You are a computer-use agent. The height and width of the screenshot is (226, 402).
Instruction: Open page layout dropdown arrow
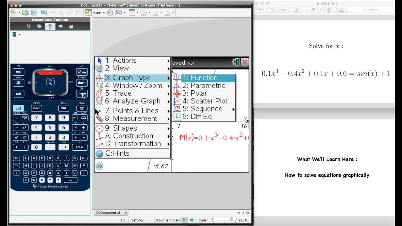tap(138, 13)
